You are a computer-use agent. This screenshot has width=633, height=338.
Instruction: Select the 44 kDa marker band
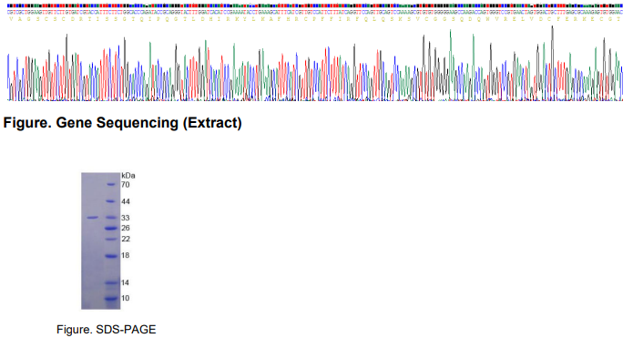point(111,201)
